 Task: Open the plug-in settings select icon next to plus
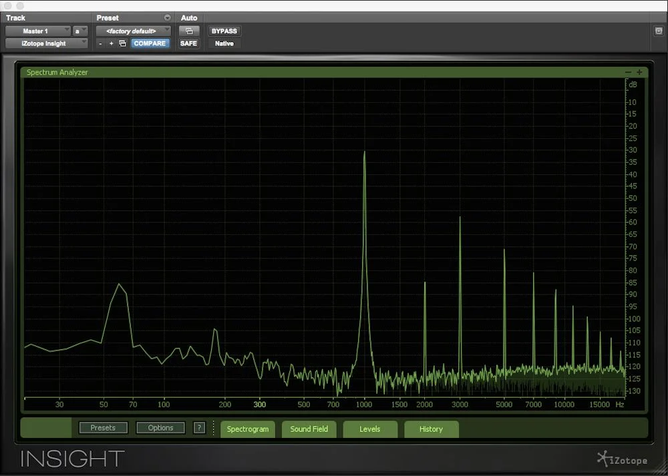[x=123, y=43]
